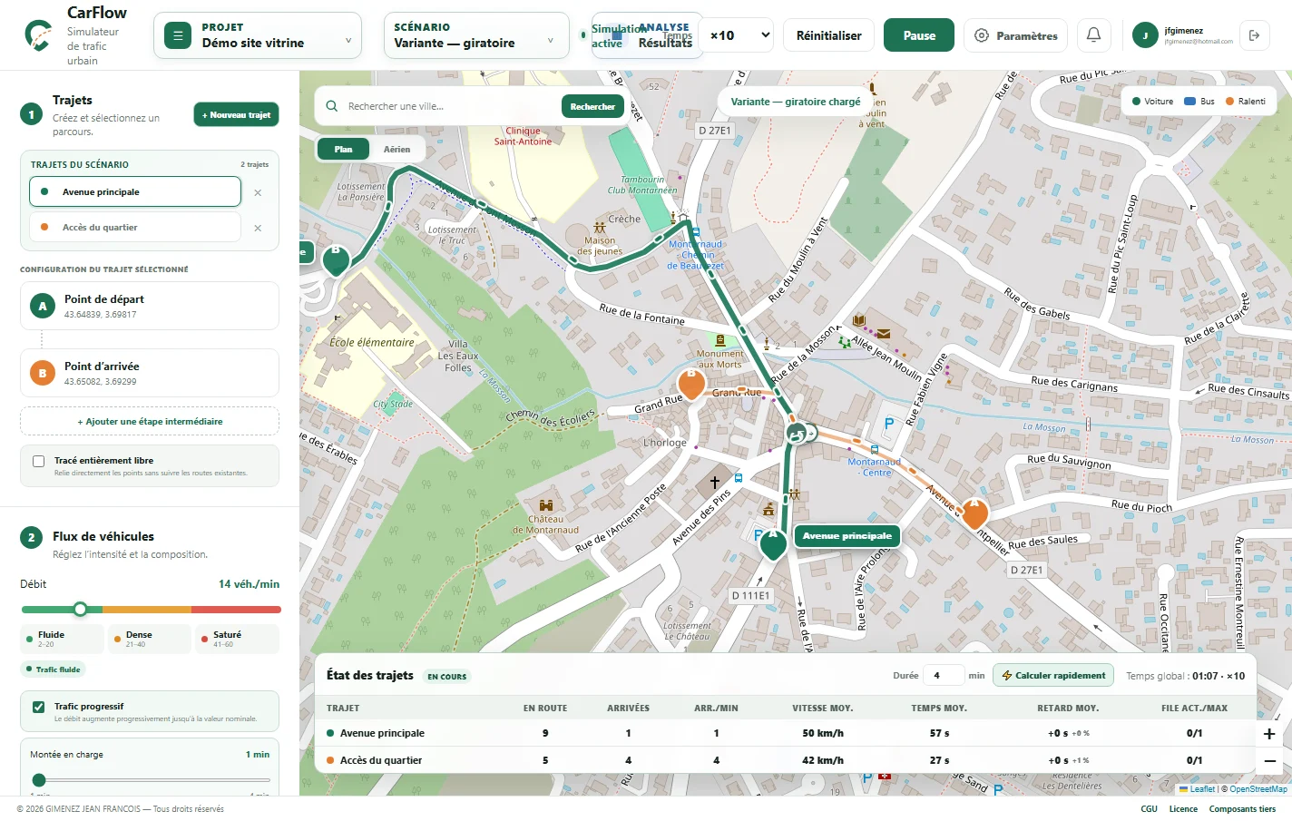Click the Point de départ card

[150, 306]
